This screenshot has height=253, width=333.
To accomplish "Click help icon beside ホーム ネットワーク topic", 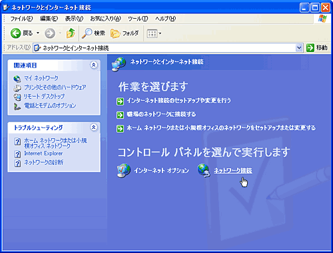I will 17,142.
